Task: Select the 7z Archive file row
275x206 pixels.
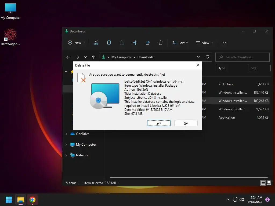Action: 236,84
